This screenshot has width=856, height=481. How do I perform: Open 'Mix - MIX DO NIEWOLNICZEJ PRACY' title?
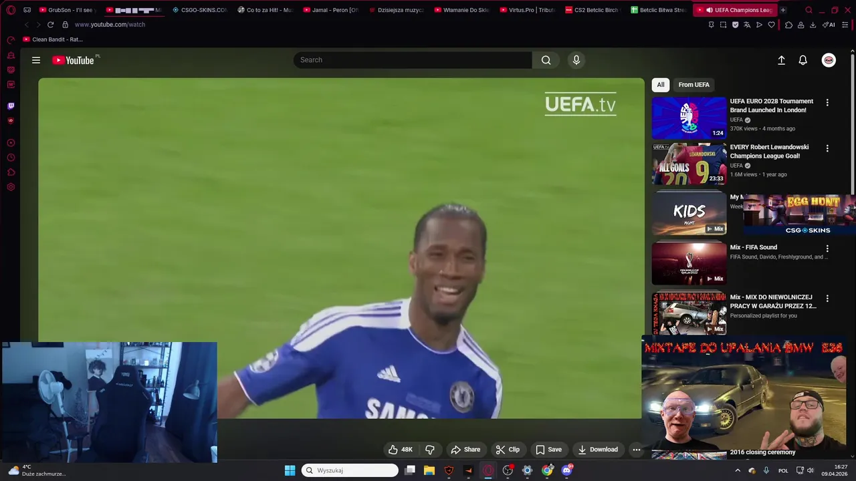[773, 301]
